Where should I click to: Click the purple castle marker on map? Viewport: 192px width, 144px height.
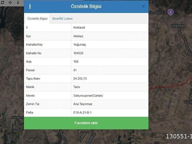coord(171,12)
